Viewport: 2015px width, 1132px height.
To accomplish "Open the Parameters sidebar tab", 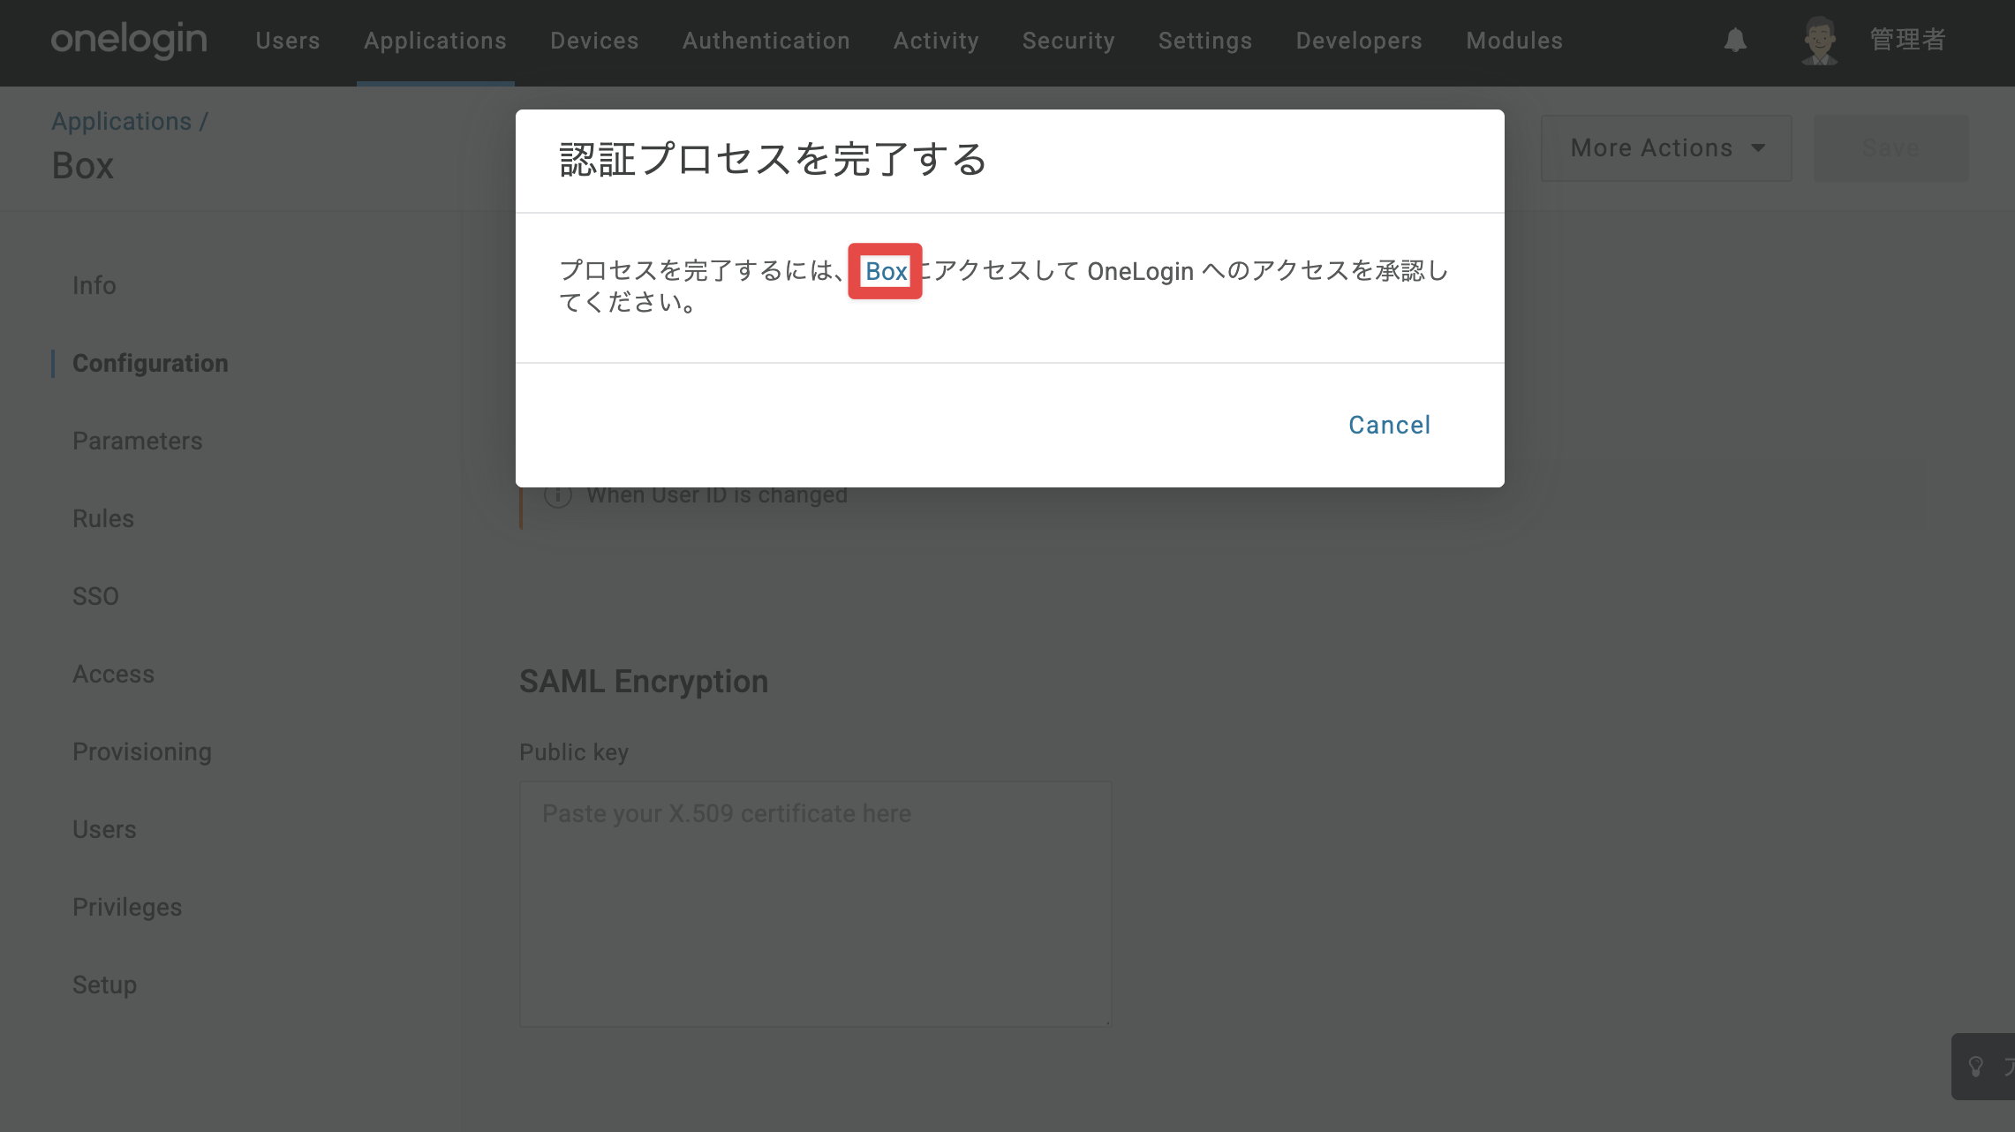I will [138, 441].
